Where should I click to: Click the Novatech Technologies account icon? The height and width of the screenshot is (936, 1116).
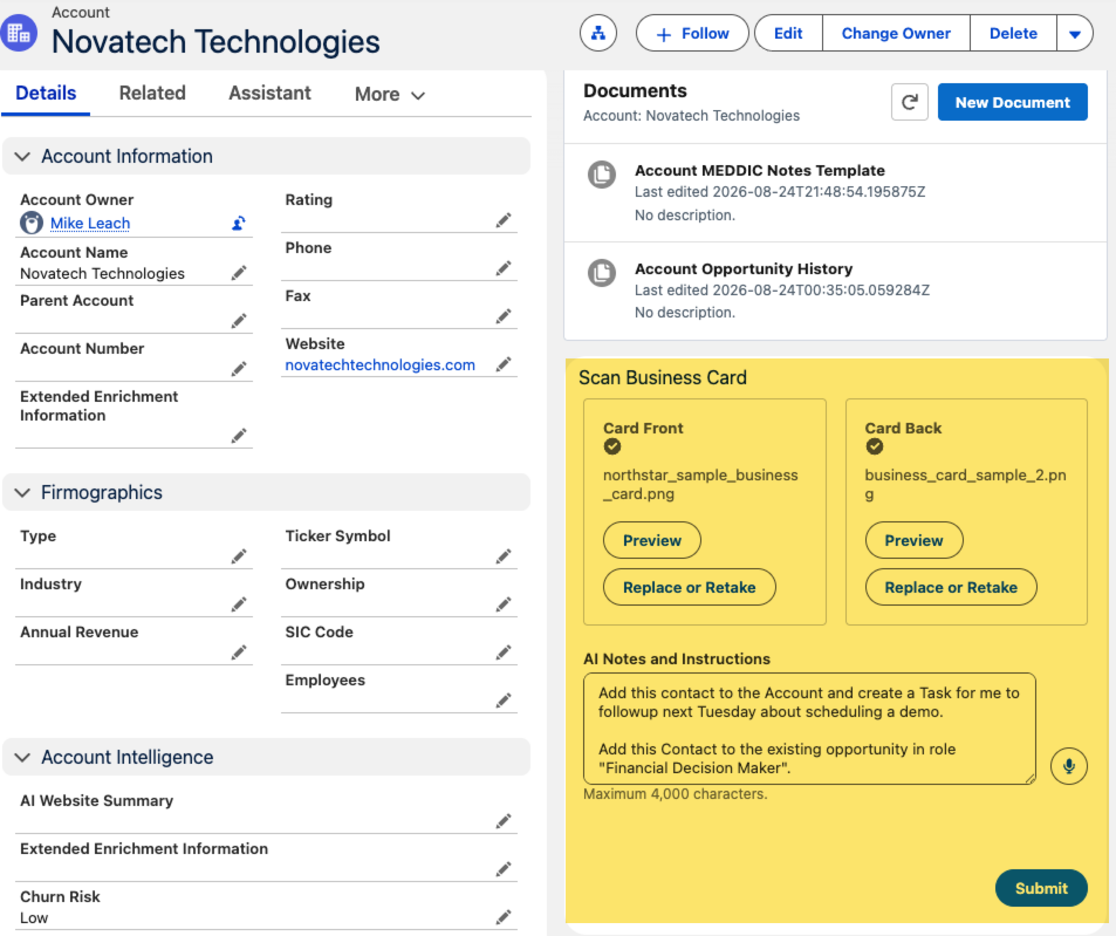[18, 33]
